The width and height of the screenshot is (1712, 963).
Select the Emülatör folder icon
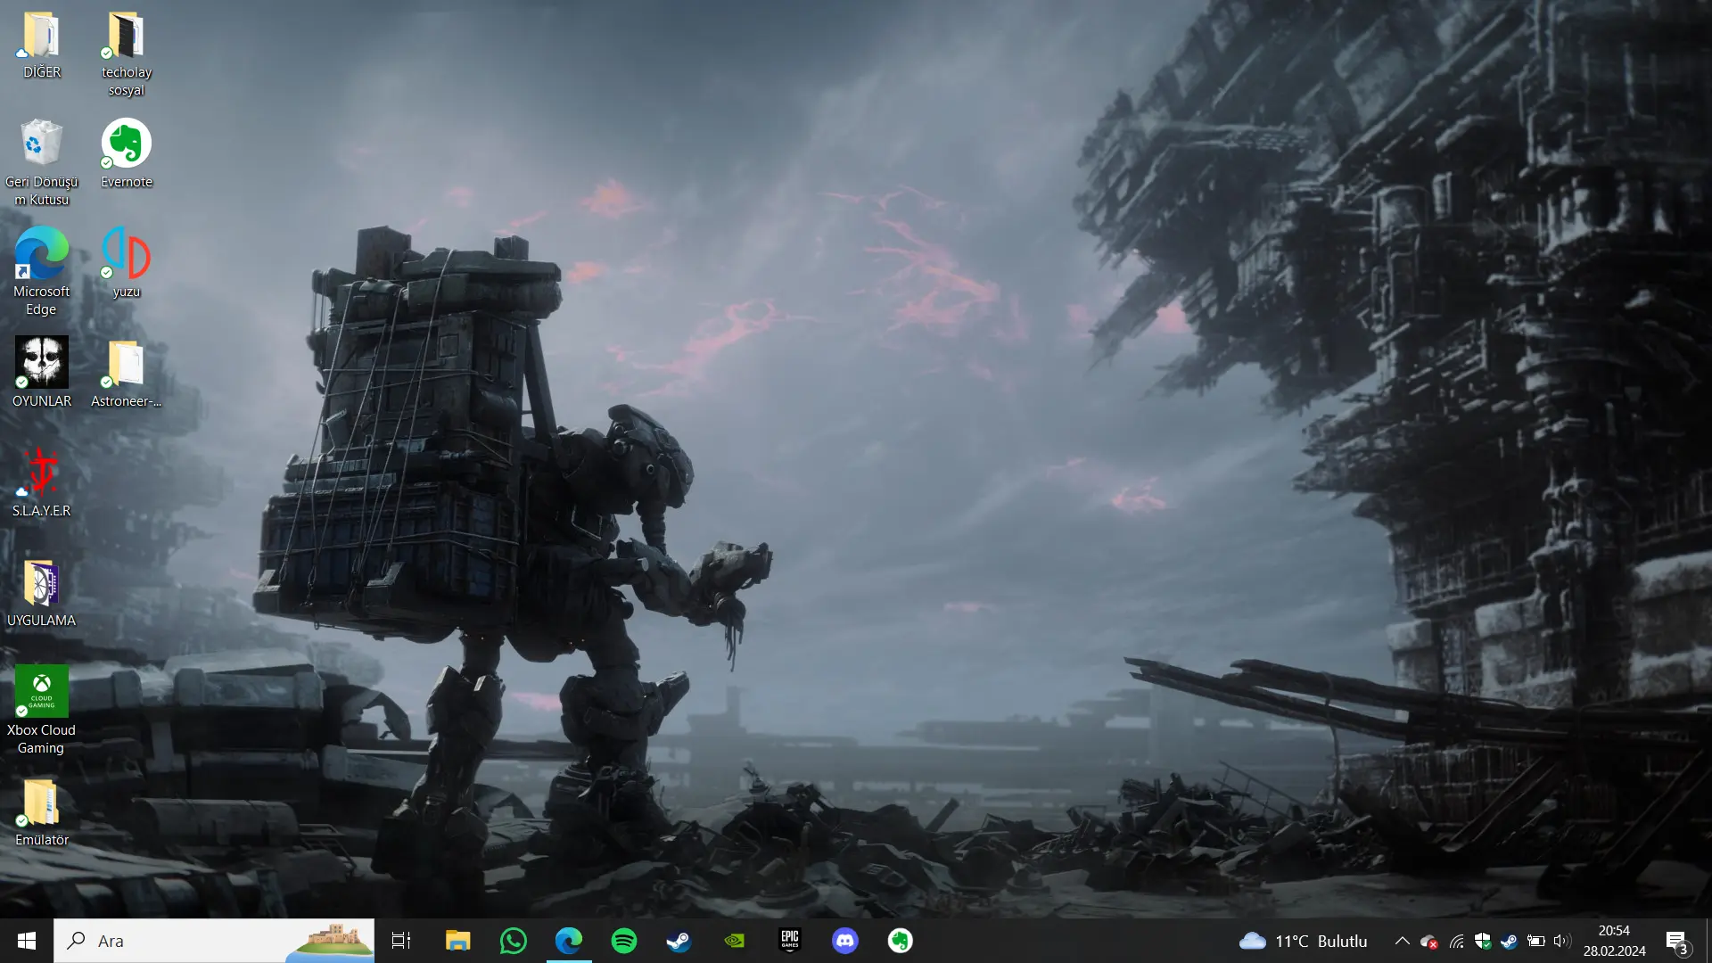[x=41, y=811]
